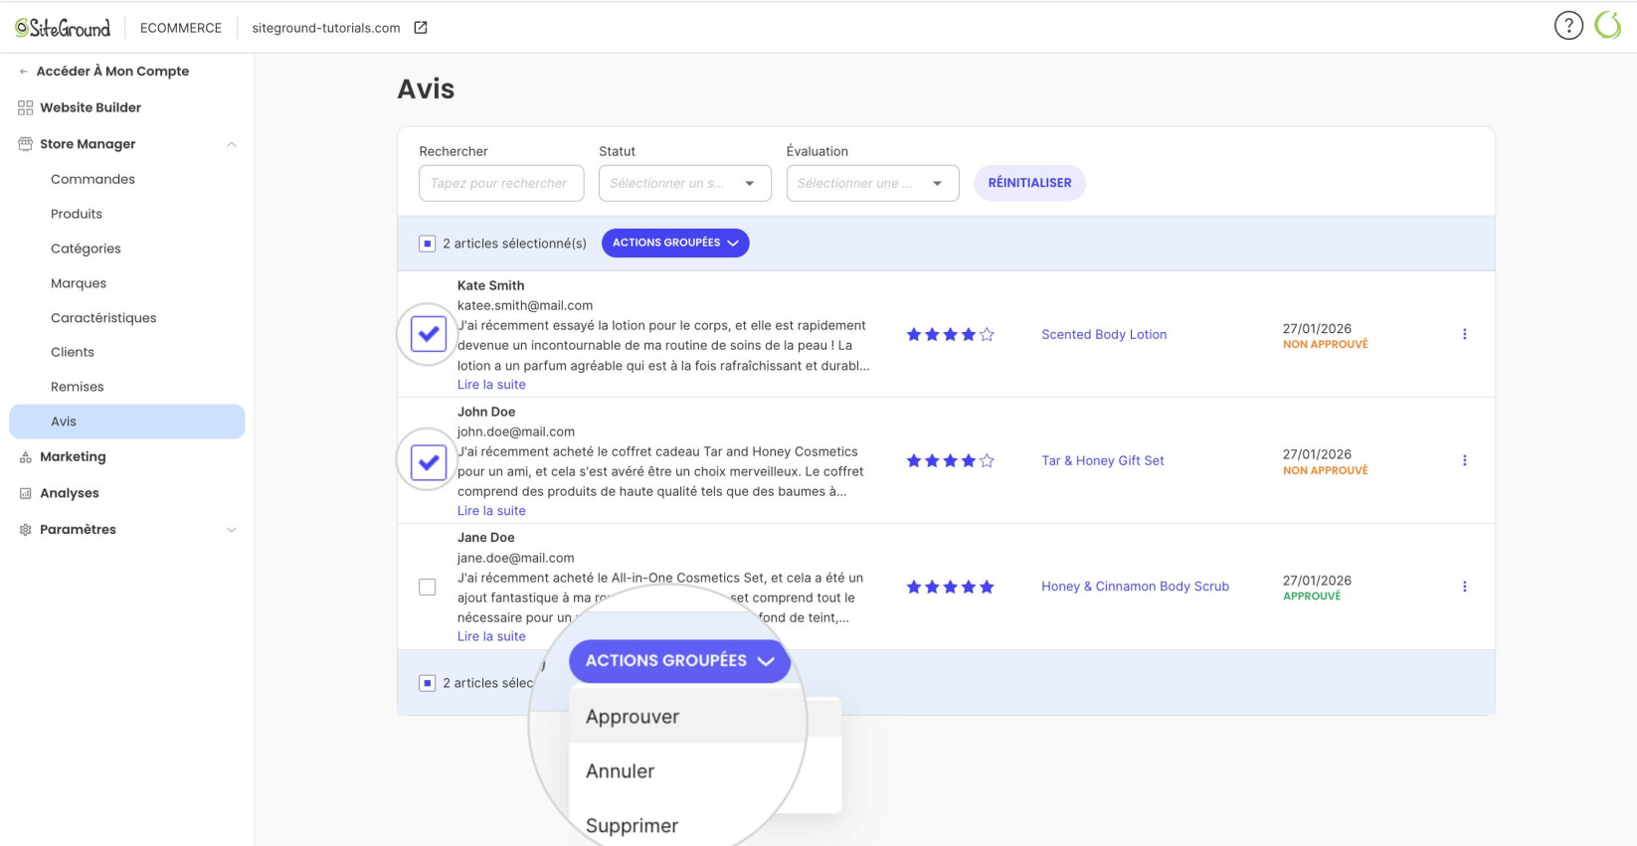Click the SiteGround logo
The height and width of the screenshot is (846, 1637).
pos(63,28)
